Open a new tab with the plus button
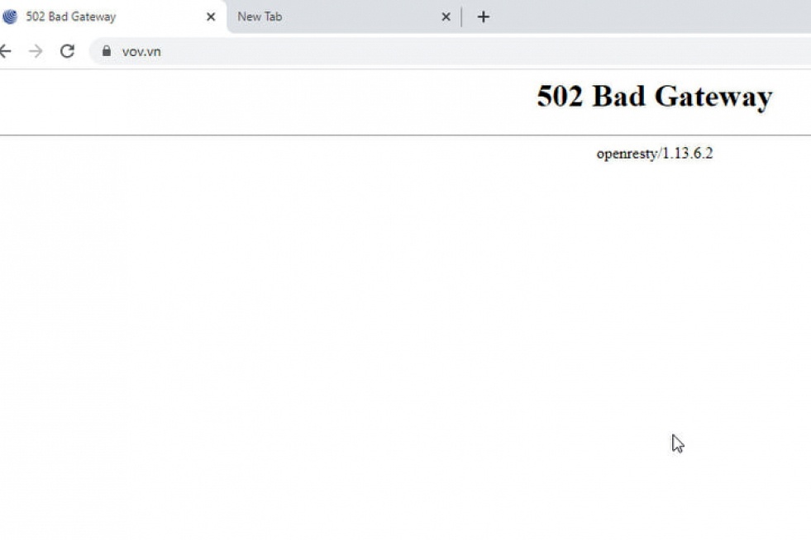The image size is (811, 540). click(484, 17)
